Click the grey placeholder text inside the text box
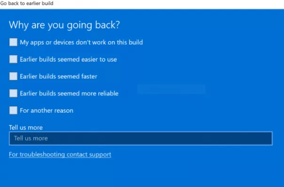This screenshot has width=284, height=187. tap(31, 139)
